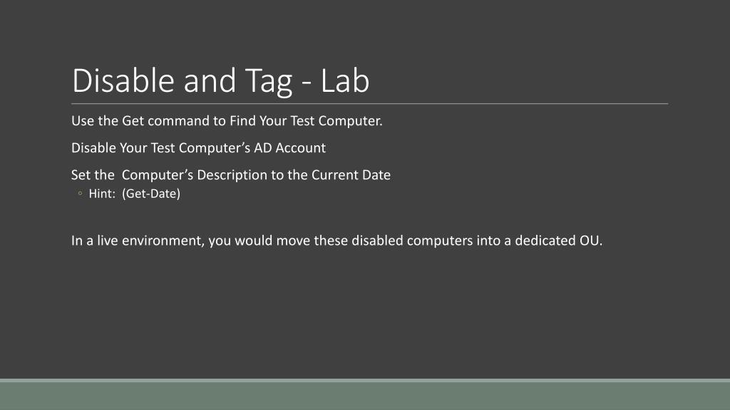The height and width of the screenshot is (410, 730).
Task: Click the words 'Find Your Test Computer.'
Action: [x=306, y=121]
